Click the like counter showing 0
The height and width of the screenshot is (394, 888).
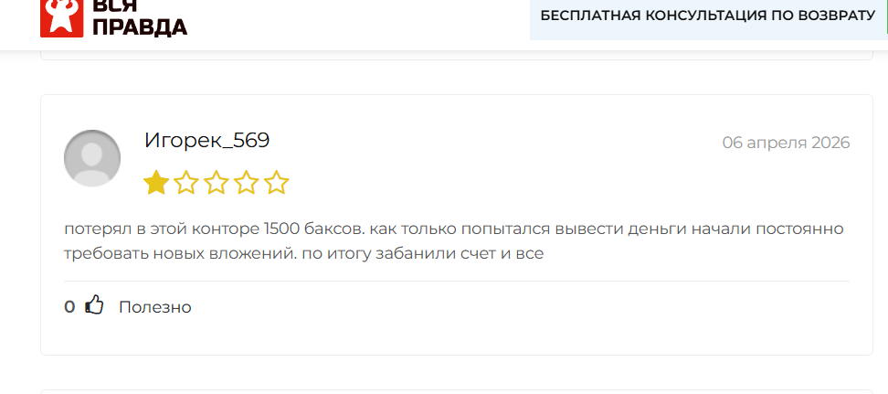coord(69,307)
